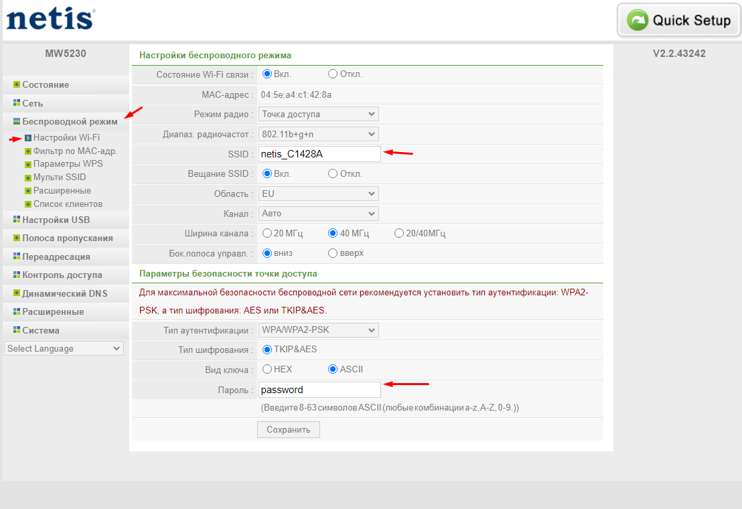The width and height of the screenshot is (742, 509).
Task: Open the Список клиентов link
Action: tap(68, 204)
